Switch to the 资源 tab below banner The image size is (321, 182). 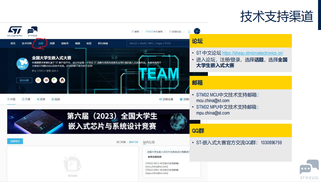[x=41, y=99]
